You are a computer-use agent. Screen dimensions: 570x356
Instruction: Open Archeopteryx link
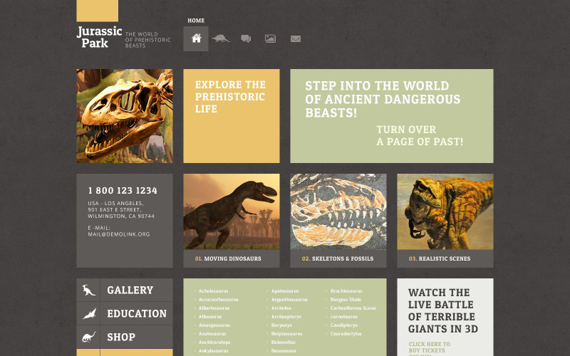[x=286, y=317]
